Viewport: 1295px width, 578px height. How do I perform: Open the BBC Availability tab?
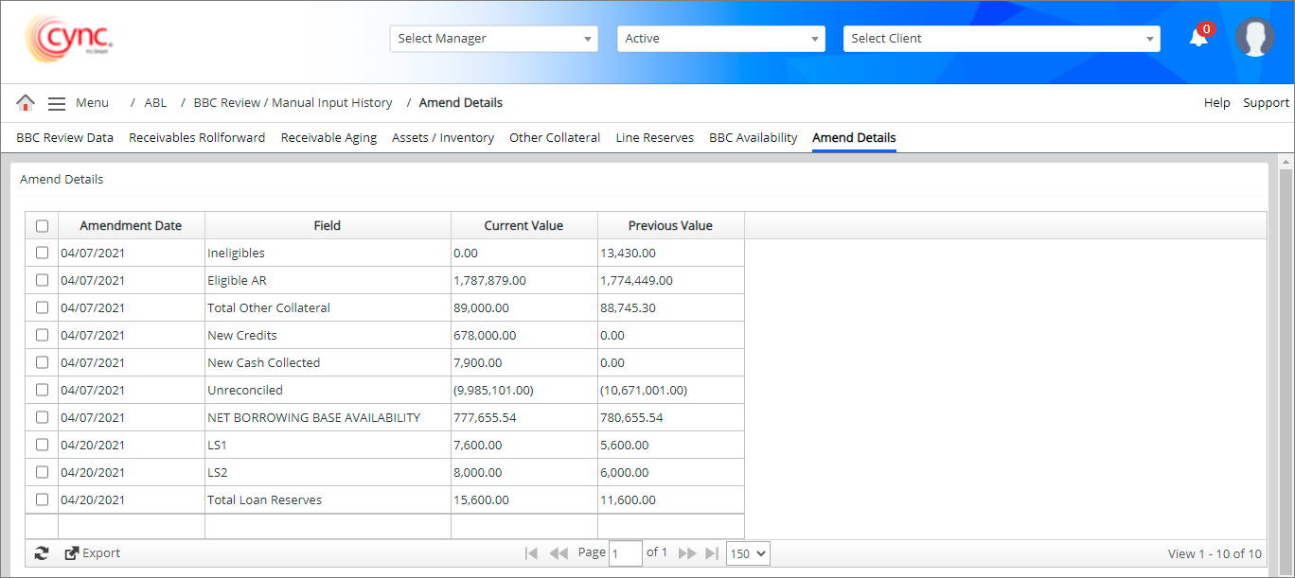pos(753,138)
